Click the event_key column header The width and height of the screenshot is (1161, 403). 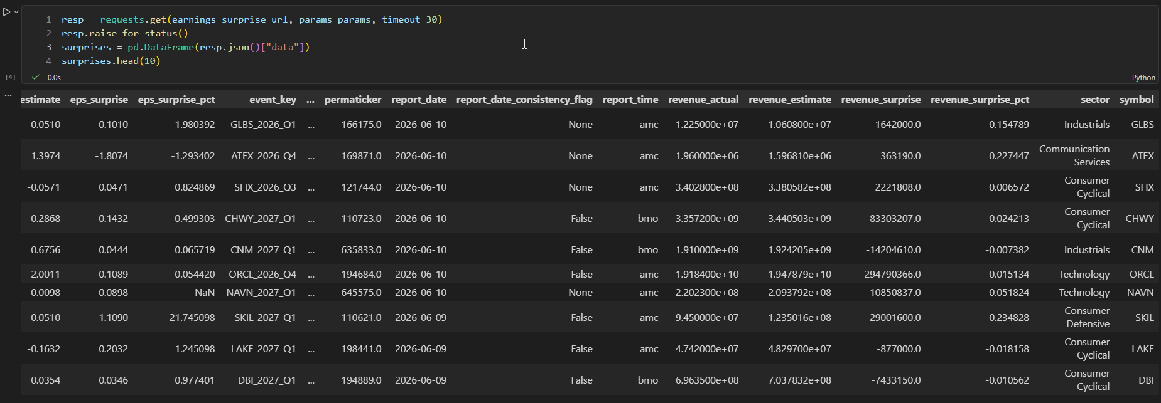pyautogui.click(x=273, y=100)
